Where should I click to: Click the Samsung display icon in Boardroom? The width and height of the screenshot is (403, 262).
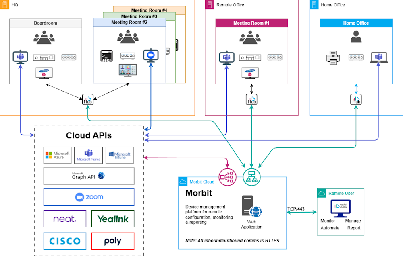pos(44,73)
